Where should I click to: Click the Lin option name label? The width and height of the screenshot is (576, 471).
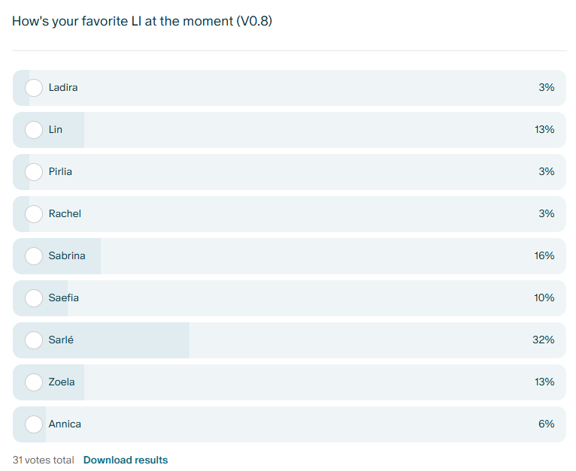click(x=56, y=130)
